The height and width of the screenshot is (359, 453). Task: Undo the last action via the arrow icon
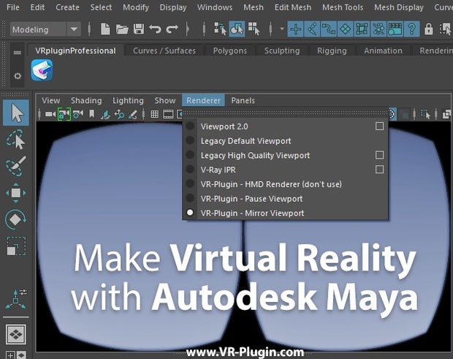coord(155,29)
